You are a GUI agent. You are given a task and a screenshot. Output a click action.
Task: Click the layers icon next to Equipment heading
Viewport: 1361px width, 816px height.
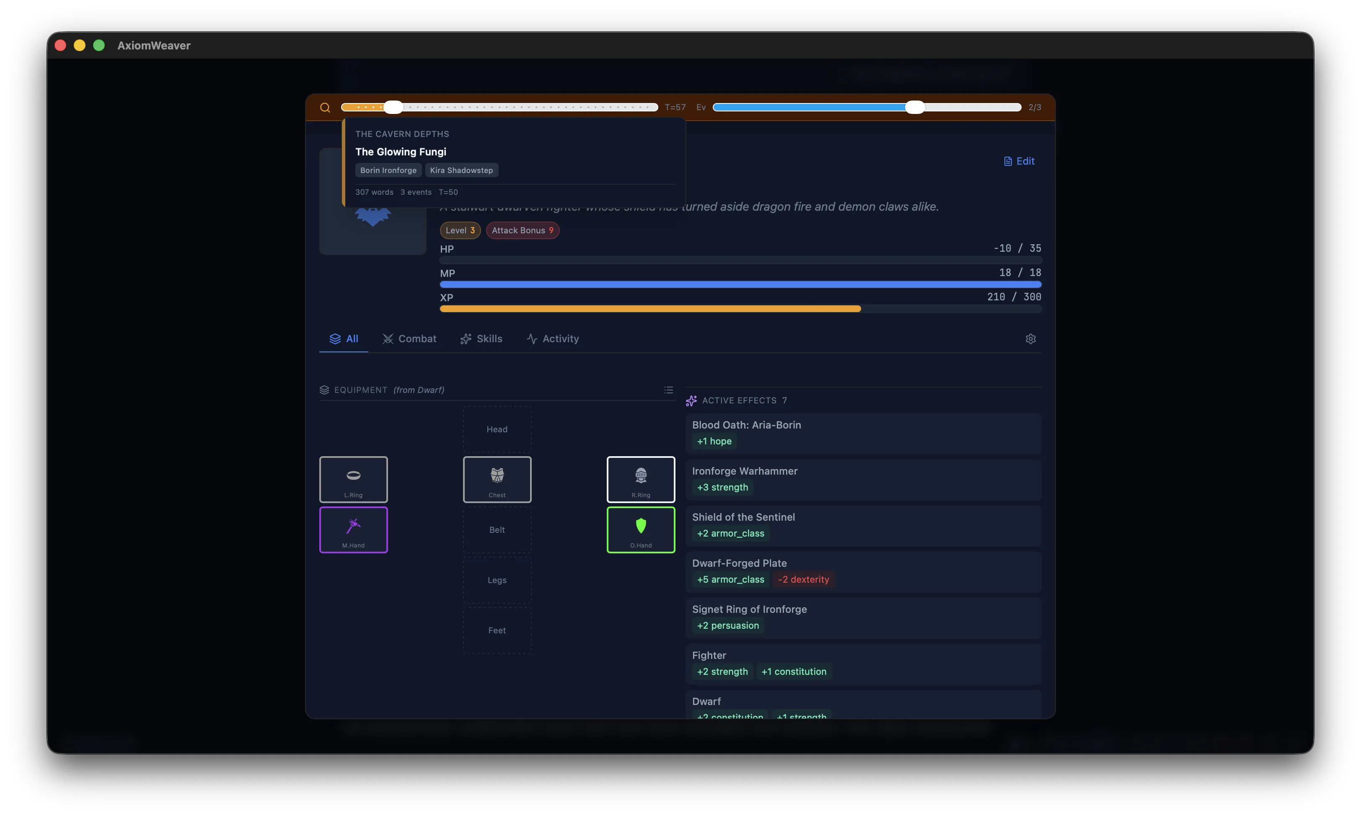coord(324,390)
